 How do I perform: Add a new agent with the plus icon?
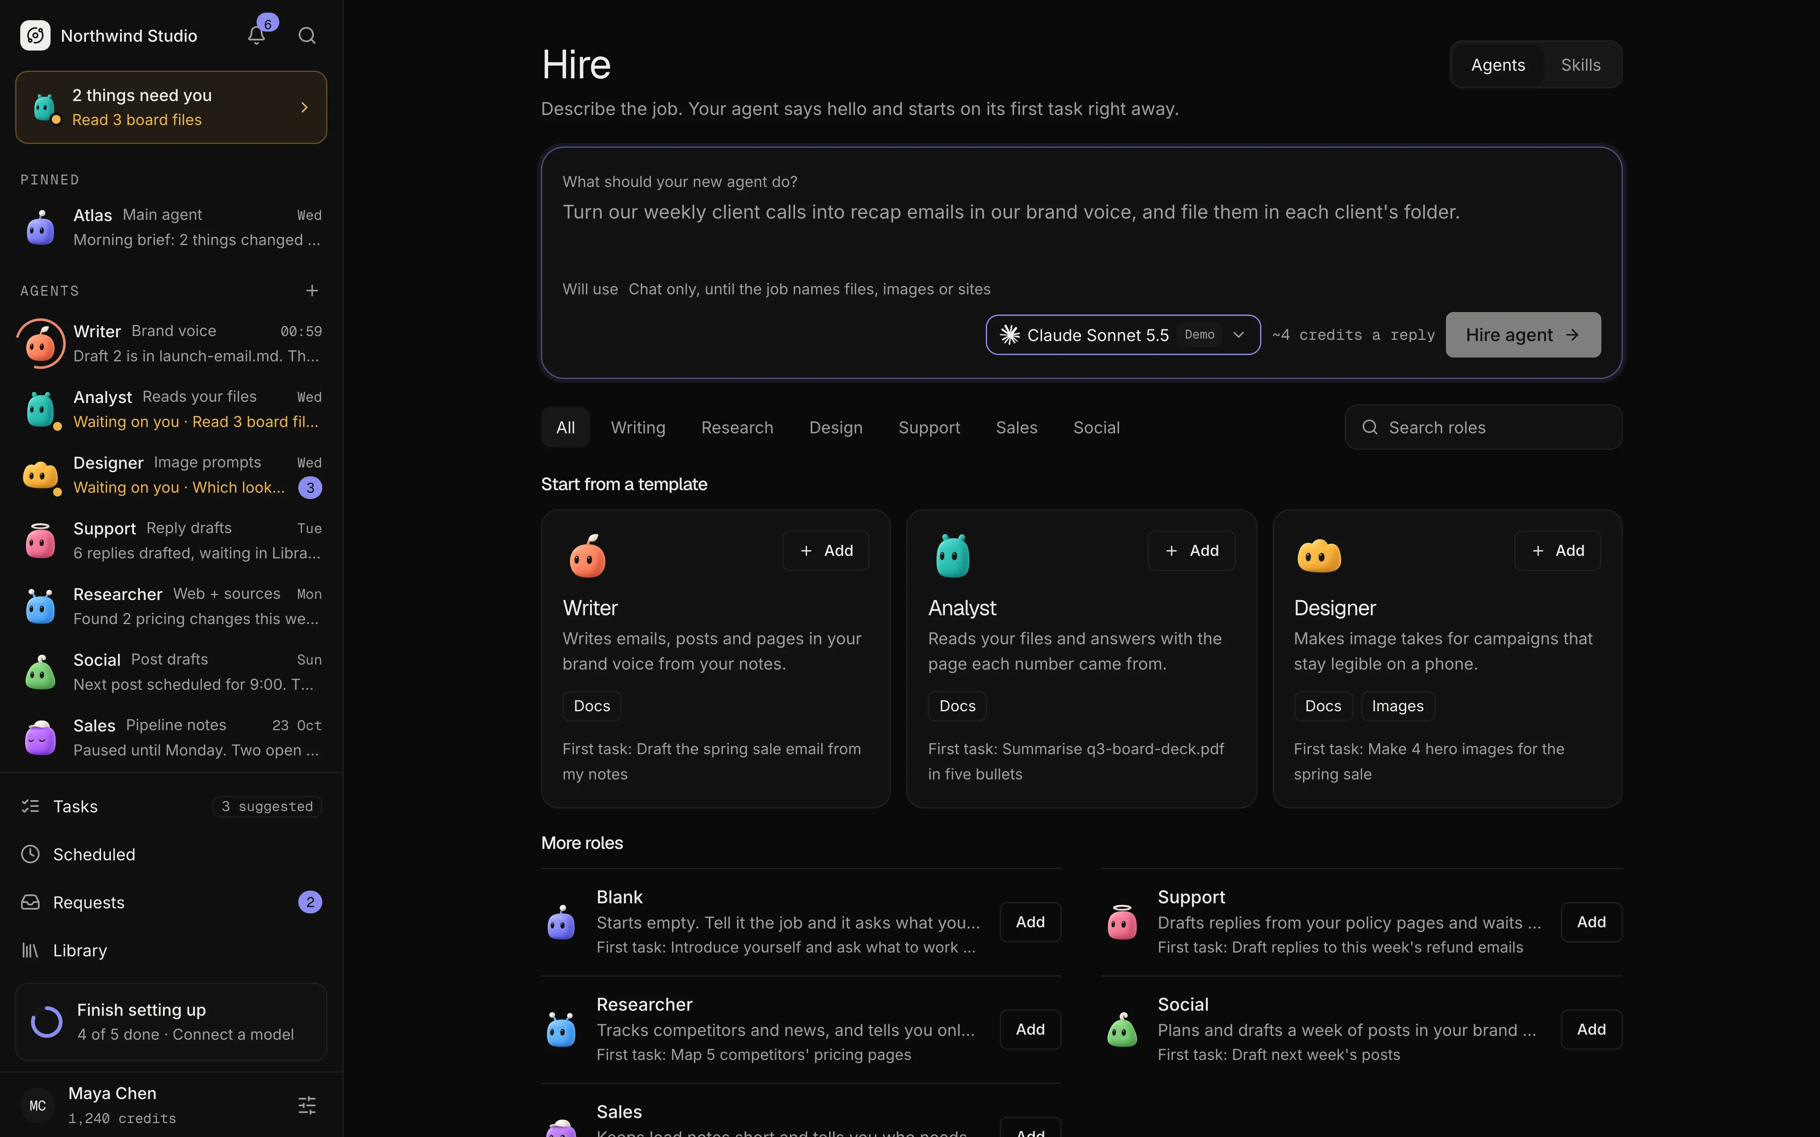tap(312, 290)
